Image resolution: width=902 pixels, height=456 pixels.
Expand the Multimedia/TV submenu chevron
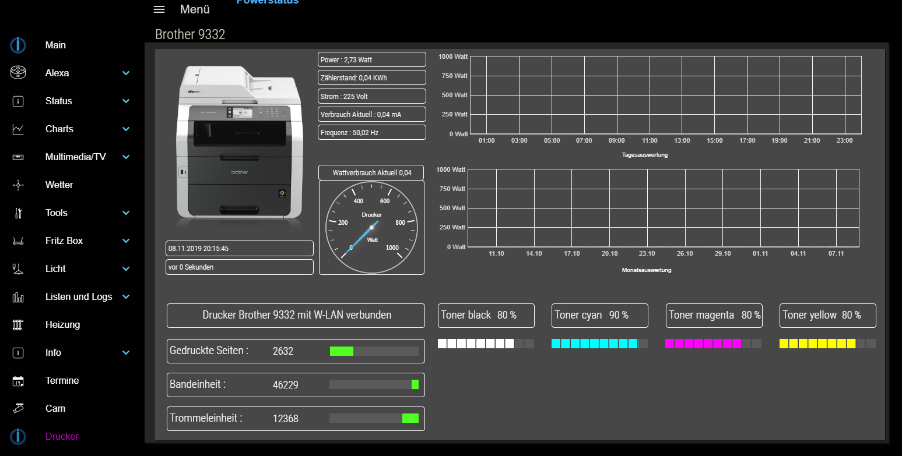[x=126, y=157]
